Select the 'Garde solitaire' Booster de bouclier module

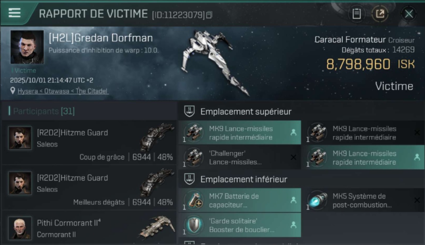point(240,225)
